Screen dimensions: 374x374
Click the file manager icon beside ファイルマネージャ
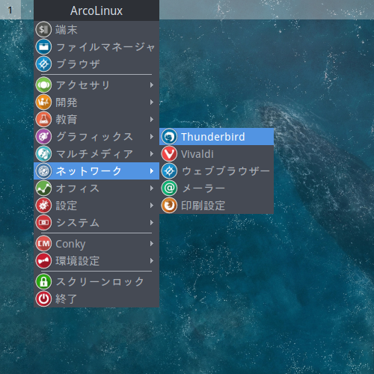43,46
